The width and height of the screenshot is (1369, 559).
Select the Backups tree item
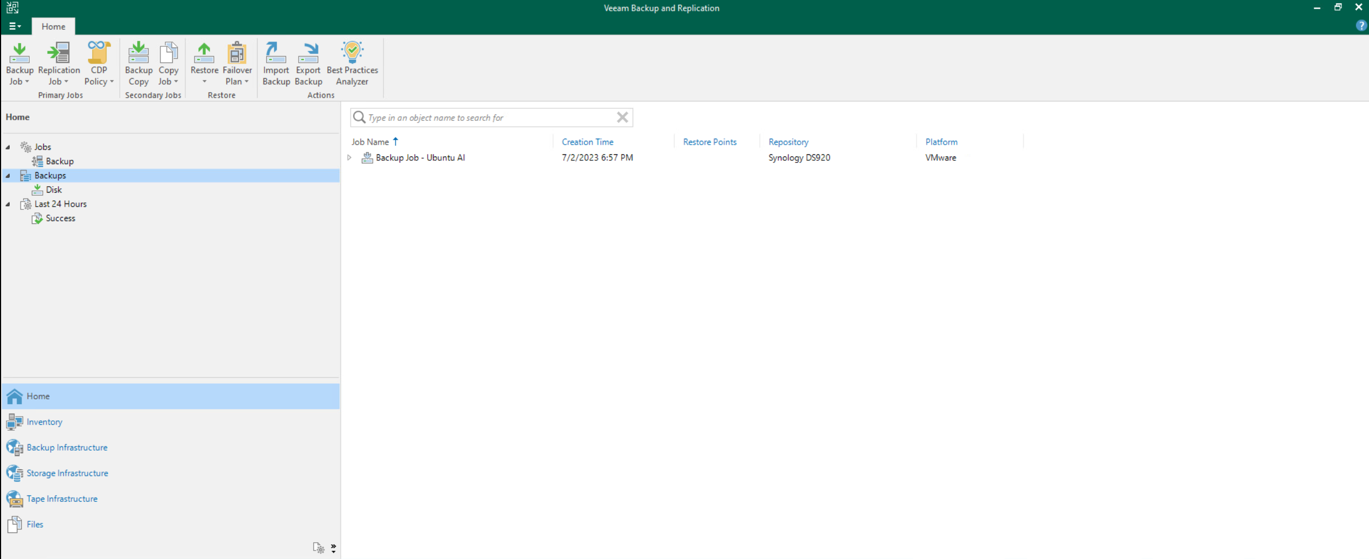[171, 175]
